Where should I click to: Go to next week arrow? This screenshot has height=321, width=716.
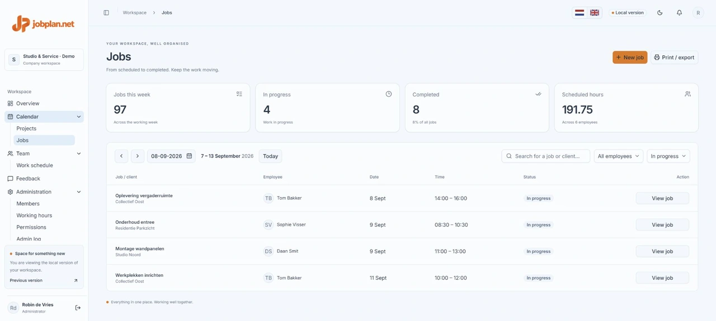coord(138,156)
